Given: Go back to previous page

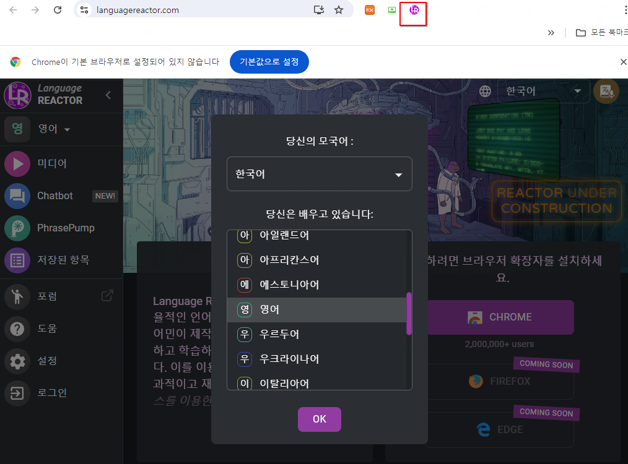Looking at the screenshot, I should click(13, 10).
